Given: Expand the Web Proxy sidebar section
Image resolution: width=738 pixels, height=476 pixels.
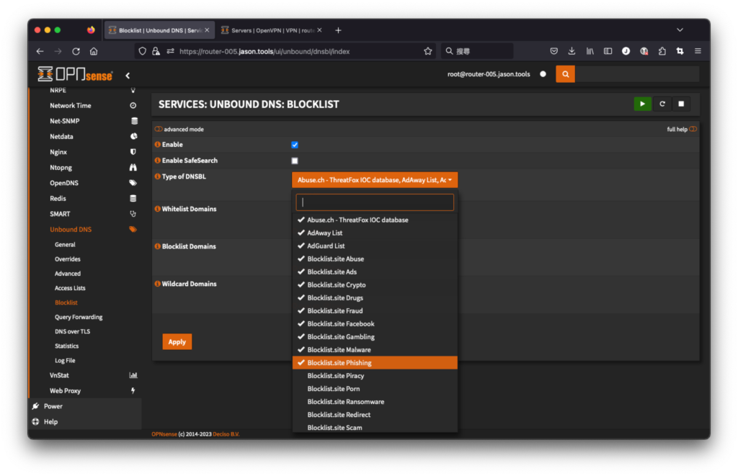Looking at the screenshot, I should (x=65, y=391).
